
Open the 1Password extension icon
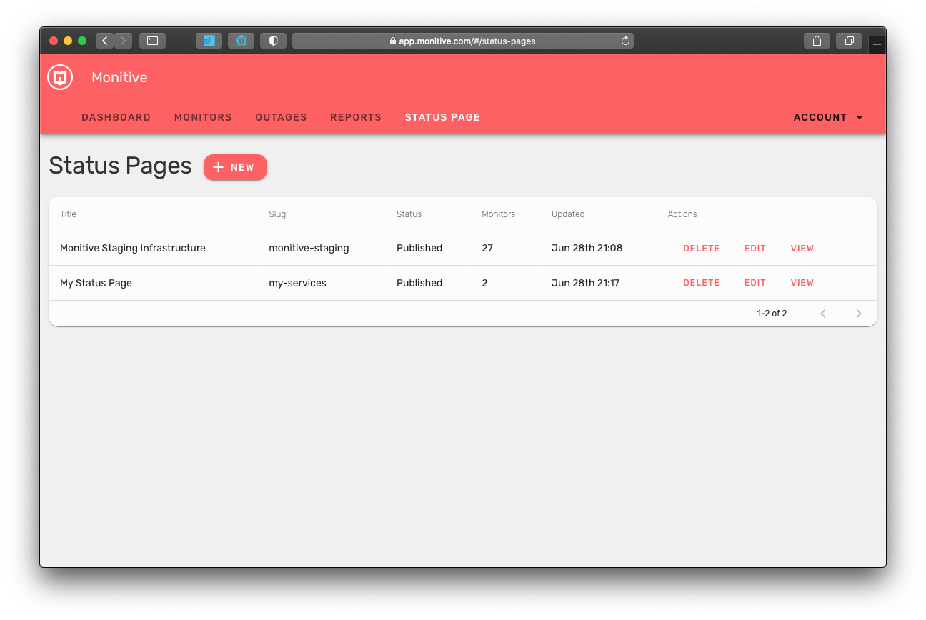pos(241,41)
